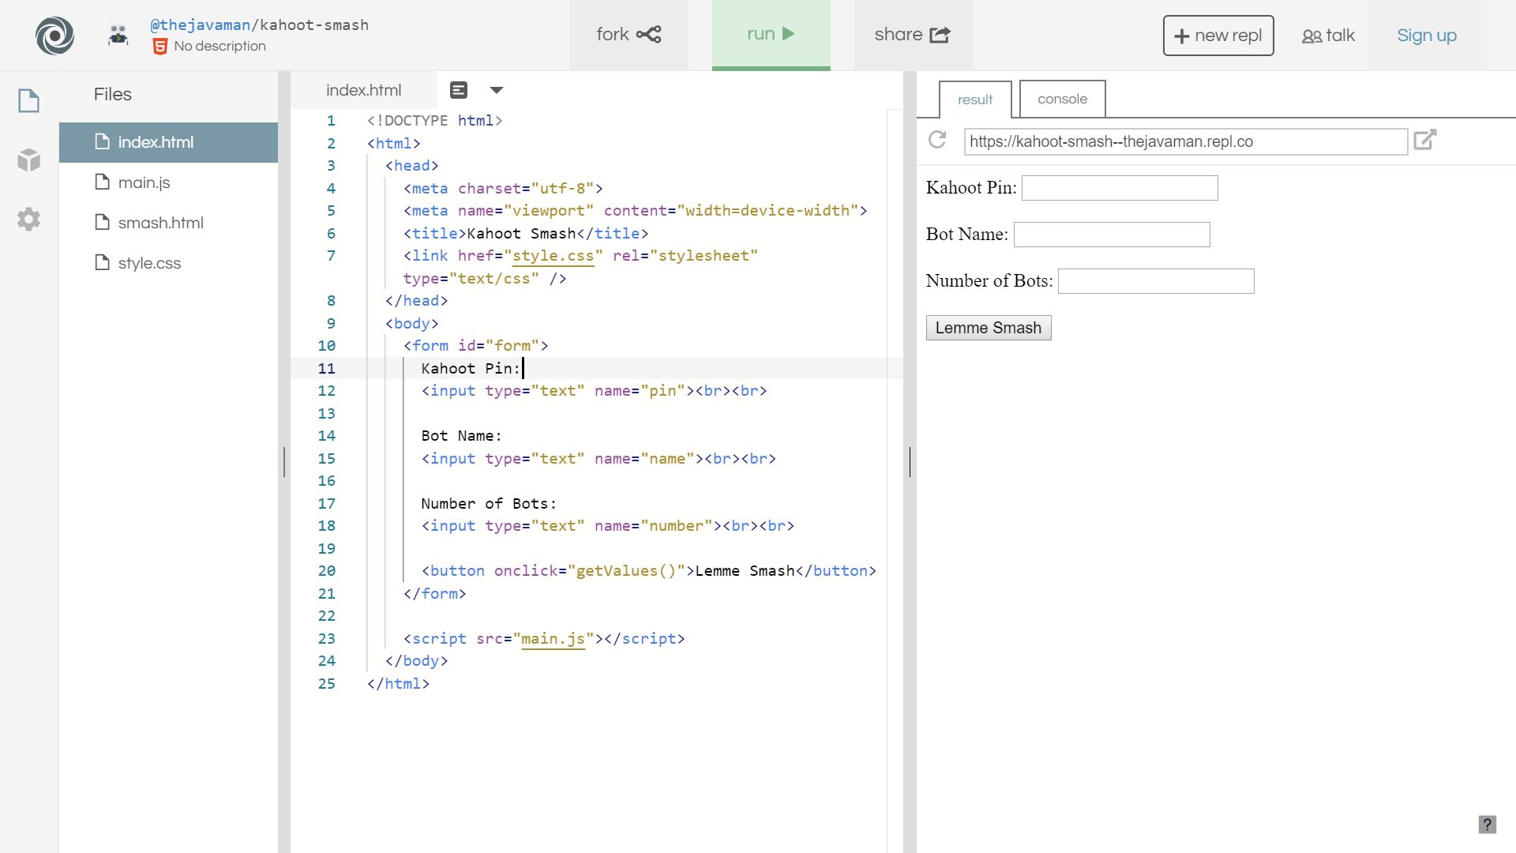Focus the Bot Name input
The height and width of the screenshot is (853, 1516).
(x=1112, y=235)
